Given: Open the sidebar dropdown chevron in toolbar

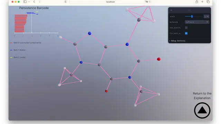Looking at the screenshot, I should coord(29,2).
